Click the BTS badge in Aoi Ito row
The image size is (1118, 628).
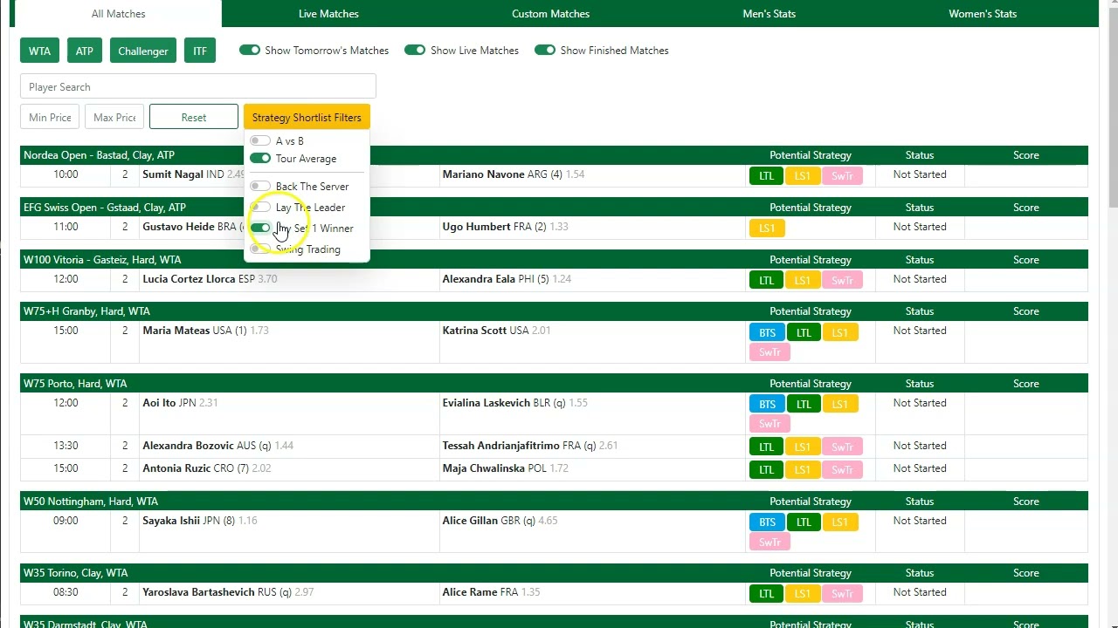(x=766, y=404)
